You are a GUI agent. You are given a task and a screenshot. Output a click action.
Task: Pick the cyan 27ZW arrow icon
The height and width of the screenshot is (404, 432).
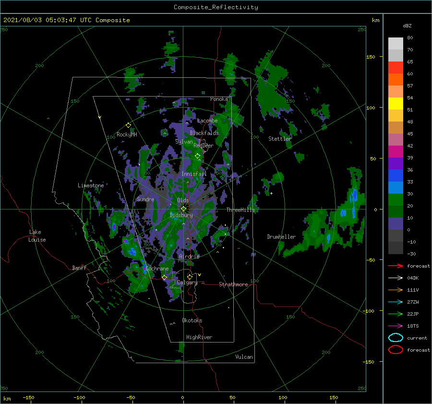(x=396, y=302)
